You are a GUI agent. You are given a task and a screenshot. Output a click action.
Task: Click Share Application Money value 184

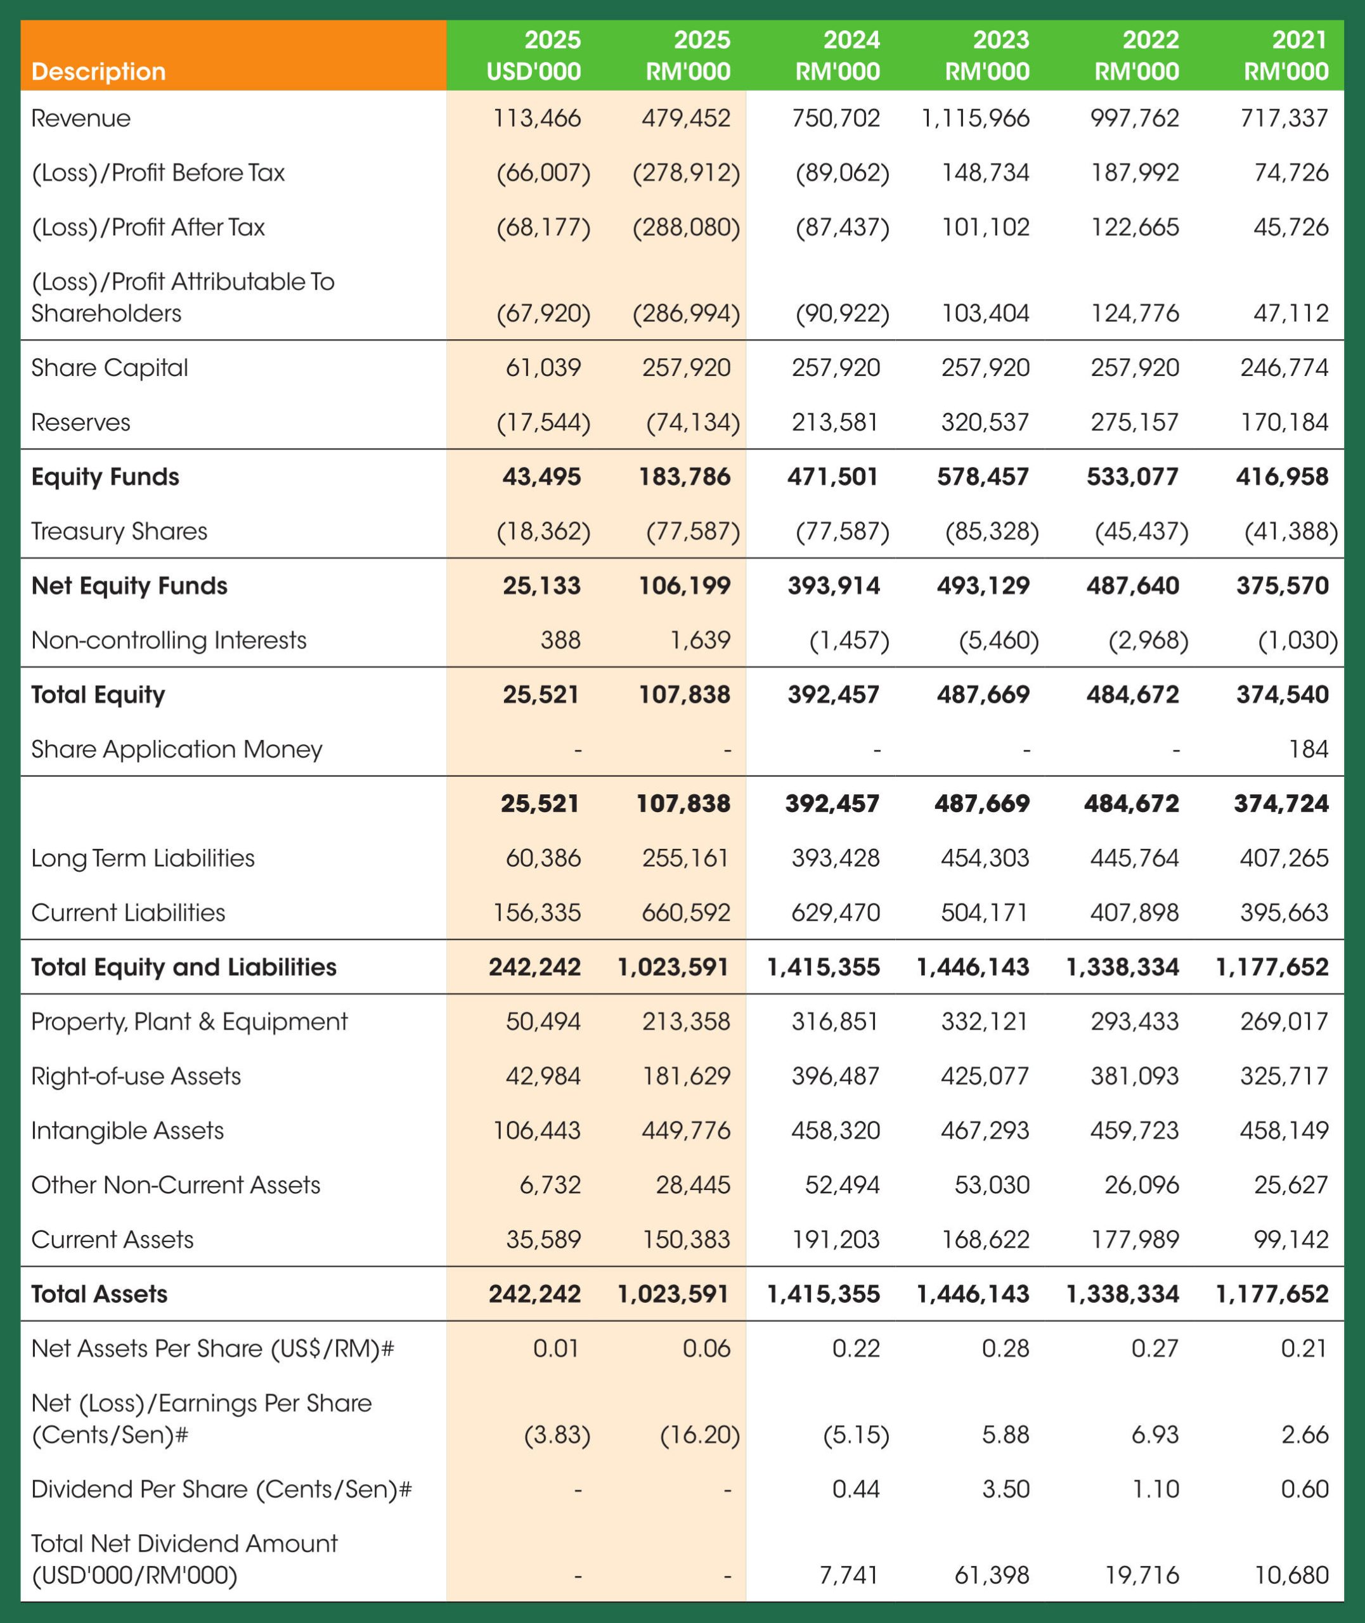pos(1309,749)
